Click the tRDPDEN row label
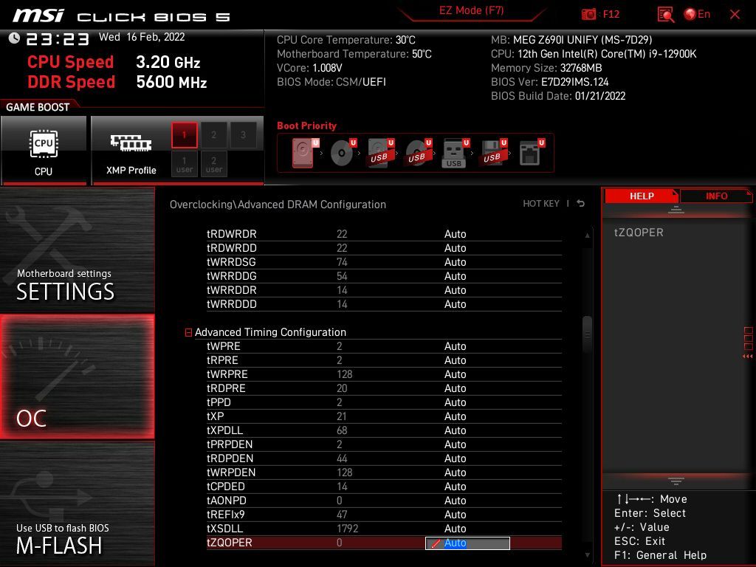This screenshot has width=756, height=567. tap(230, 458)
